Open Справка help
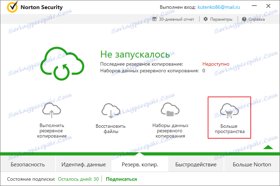The height and width of the screenshot is (186, 280). point(257,19)
